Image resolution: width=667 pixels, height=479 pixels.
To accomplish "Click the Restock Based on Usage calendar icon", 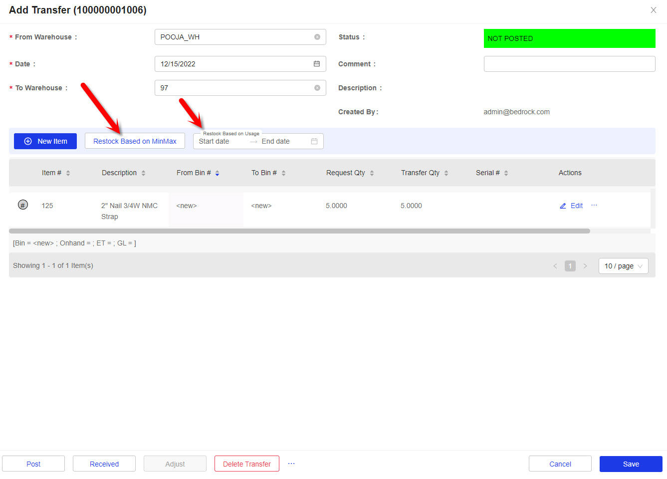I will [x=314, y=141].
